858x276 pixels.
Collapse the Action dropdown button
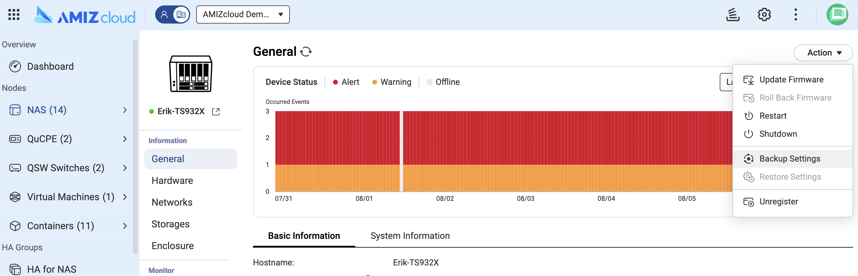pyautogui.click(x=823, y=53)
